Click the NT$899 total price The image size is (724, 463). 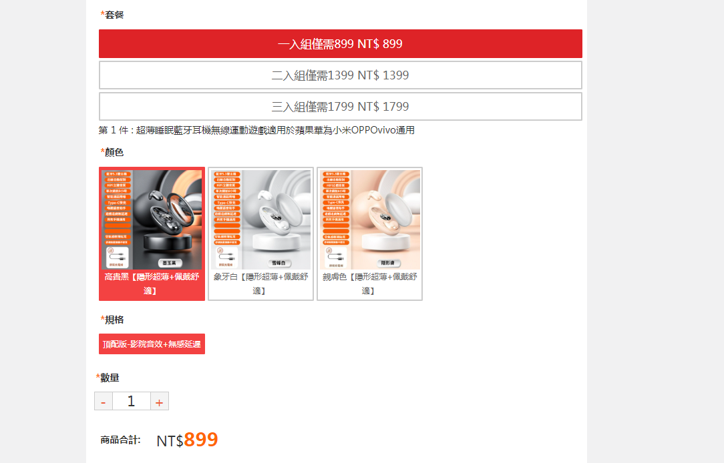187,440
